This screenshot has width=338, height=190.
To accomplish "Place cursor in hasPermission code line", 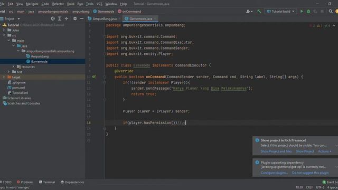I will [x=154, y=123].
